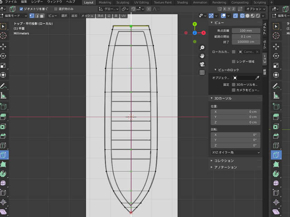Open the pivot point dropdown
This screenshot has width=290, height=217.
click(x=125, y=9)
